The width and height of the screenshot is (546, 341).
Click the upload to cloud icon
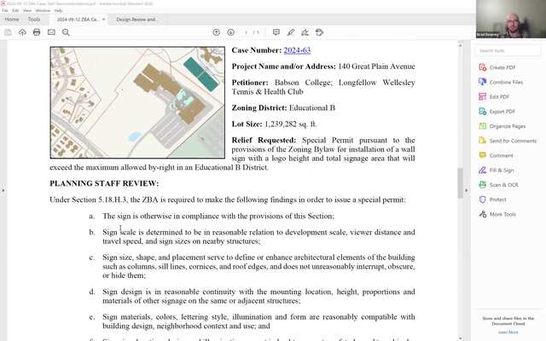(21, 32)
